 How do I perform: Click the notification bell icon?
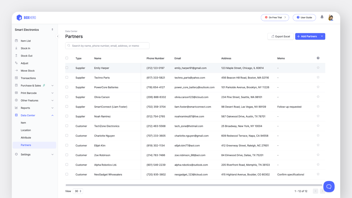322,17
